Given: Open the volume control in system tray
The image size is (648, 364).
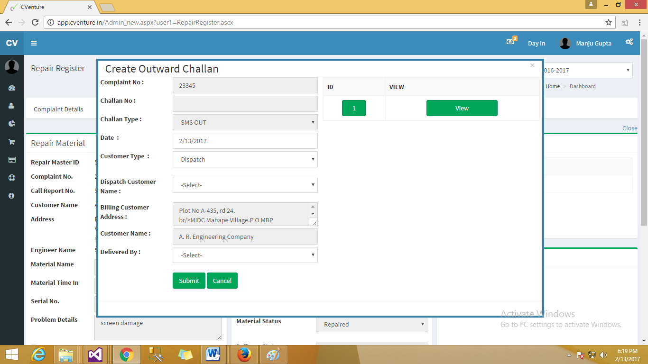Looking at the screenshot, I should click(x=603, y=355).
